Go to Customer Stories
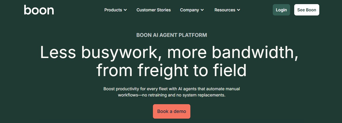342x123 pixels. click(153, 10)
